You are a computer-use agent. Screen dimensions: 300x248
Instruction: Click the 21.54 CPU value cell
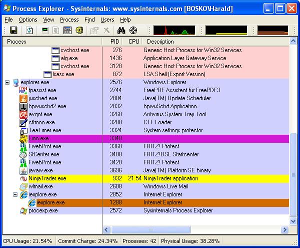pos(134,178)
